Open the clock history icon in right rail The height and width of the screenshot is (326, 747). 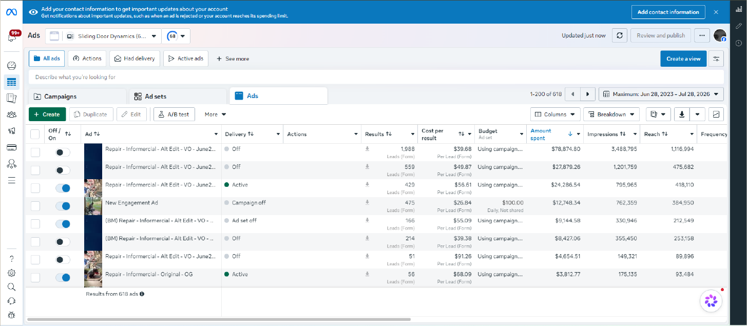pyautogui.click(x=738, y=43)
